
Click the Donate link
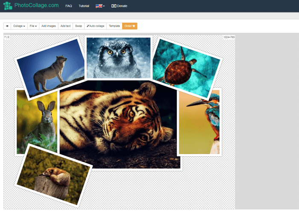click(119, 6)
